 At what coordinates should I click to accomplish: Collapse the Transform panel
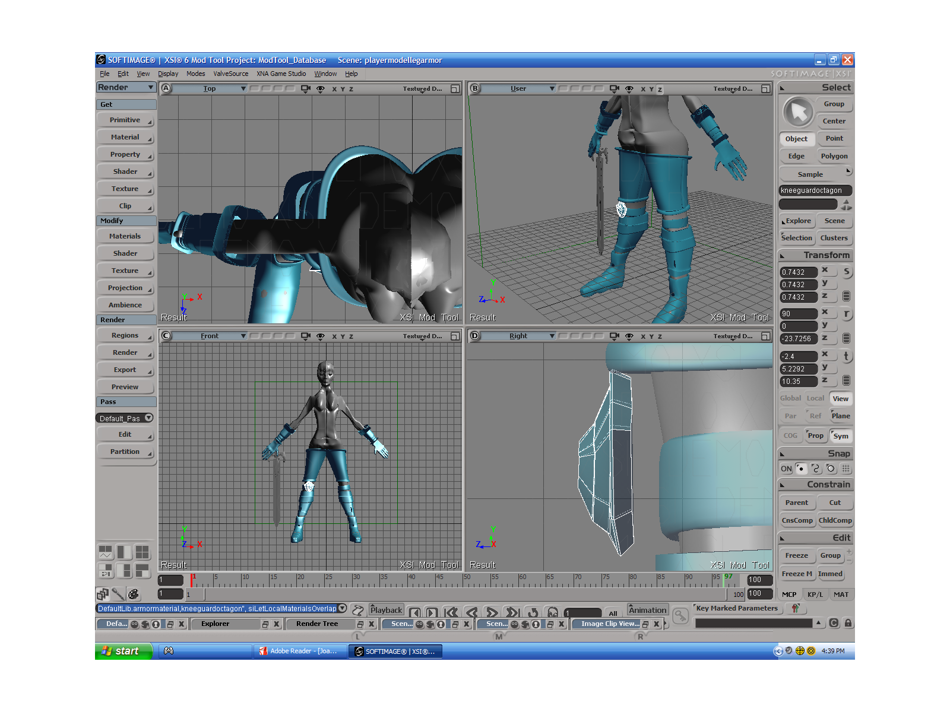point(783,256)
